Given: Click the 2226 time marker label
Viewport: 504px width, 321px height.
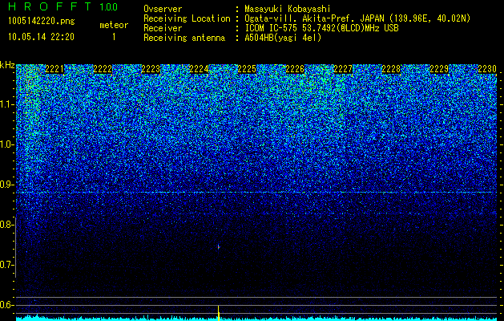Looking at the screenshot, I should coord(295,69).
